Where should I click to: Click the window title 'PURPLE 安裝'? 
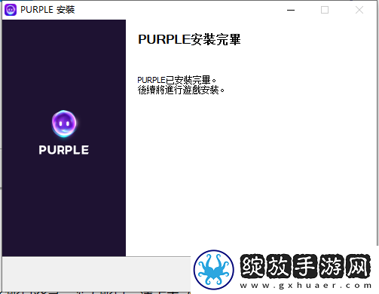[x=47, y=10]
